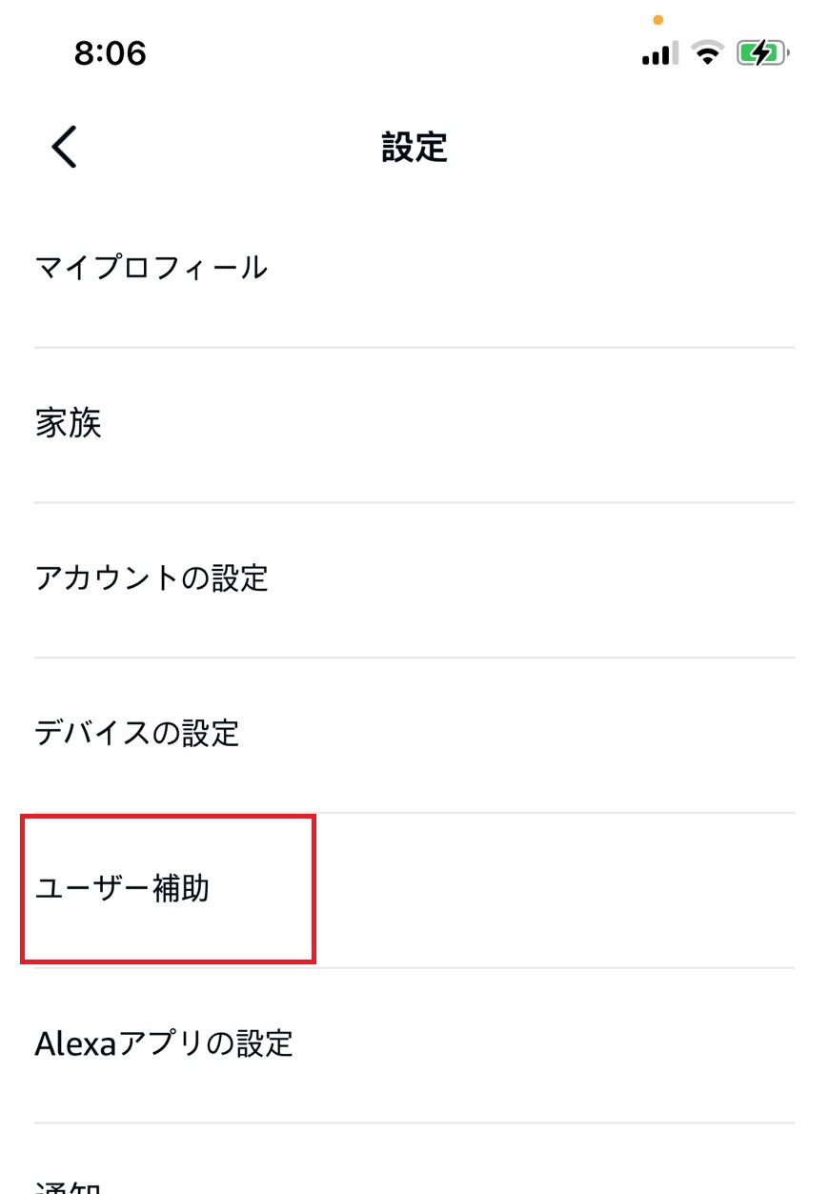Screen dimensions: 829x1194
Task: Open マイプロフィール settings
Action: [x=150, y=268]
